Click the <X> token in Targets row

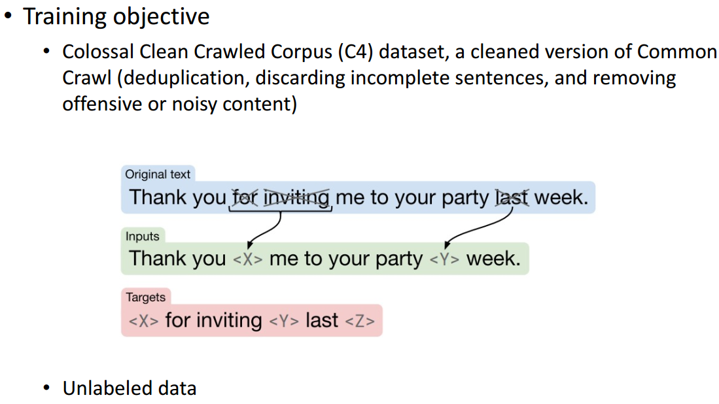click(x=143, y=320)
